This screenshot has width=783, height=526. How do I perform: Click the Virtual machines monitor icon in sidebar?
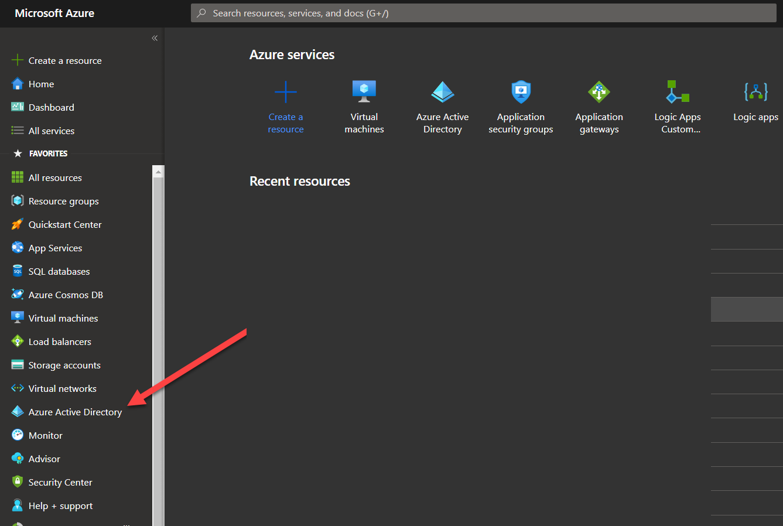pyautogui.click(x=18, y=318)
